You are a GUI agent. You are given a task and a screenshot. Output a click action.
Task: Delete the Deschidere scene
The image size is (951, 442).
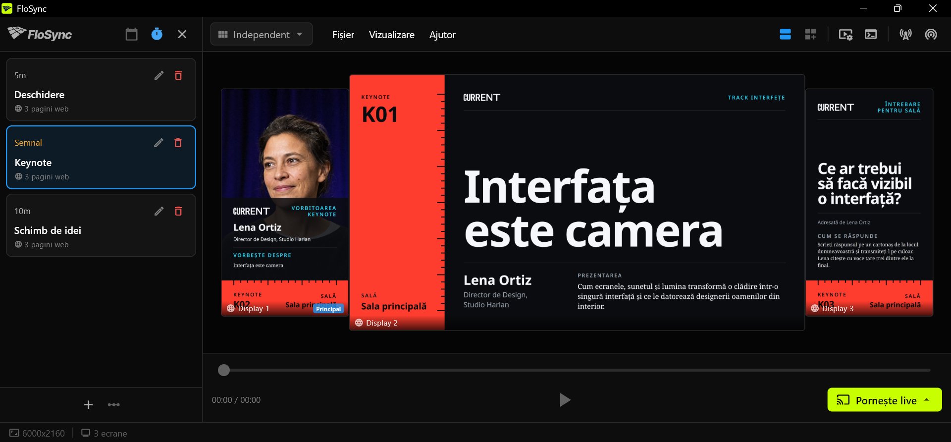(x=178, y=75)
